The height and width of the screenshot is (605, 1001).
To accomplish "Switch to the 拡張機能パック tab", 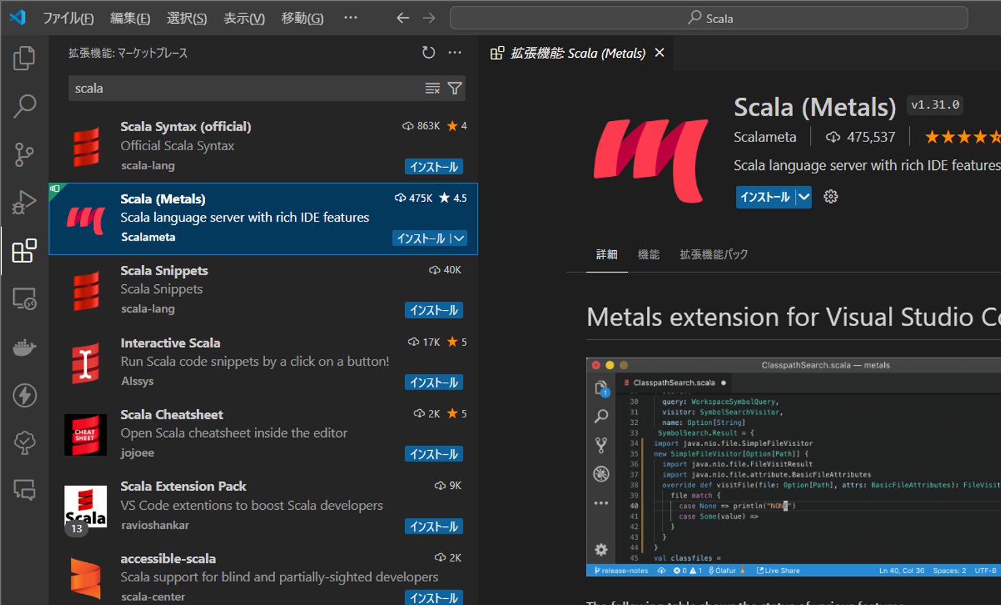I will pyautogui.click(x=714, y=254).
